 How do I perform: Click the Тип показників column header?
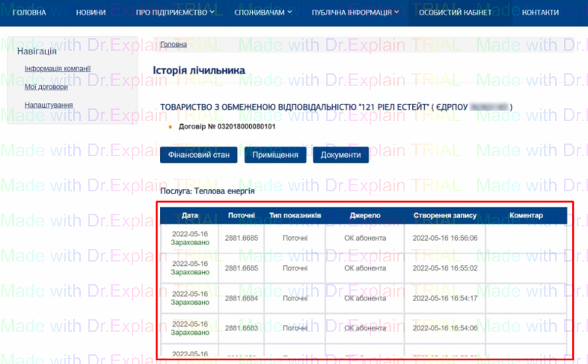tap(295, 216)
